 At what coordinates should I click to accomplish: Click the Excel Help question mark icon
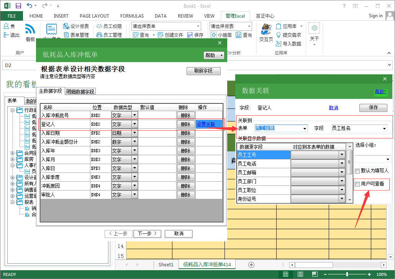(x=344, y=6)
